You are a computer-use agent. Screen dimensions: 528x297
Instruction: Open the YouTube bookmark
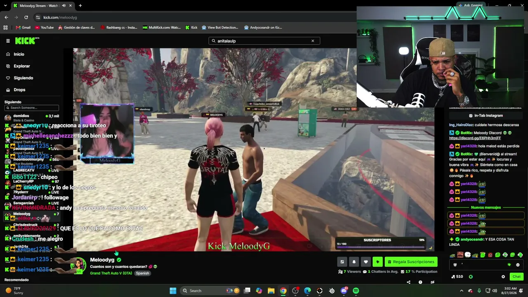tap(45, 28)
